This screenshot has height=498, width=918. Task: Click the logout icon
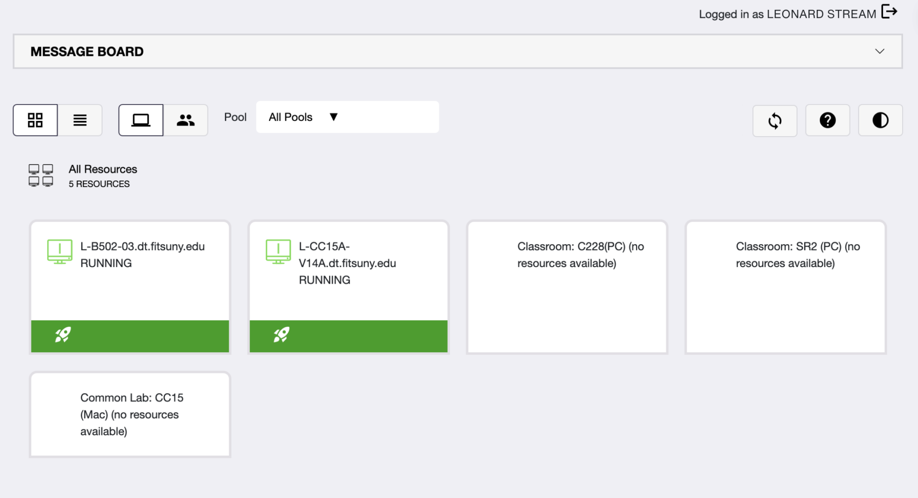tap(889, 12)
